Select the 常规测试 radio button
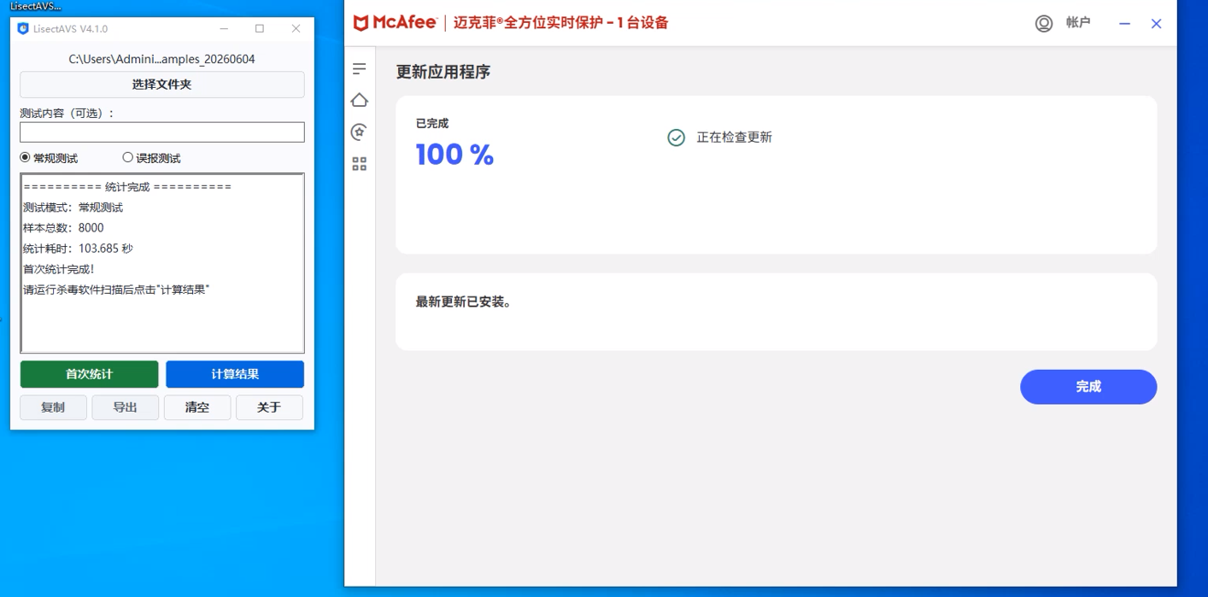The height and width of the screenshot is (597, 1208). click(25, 157)
